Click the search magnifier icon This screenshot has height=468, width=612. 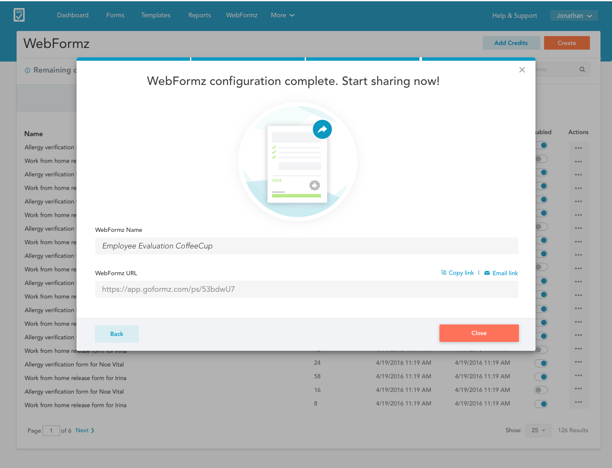582,69
